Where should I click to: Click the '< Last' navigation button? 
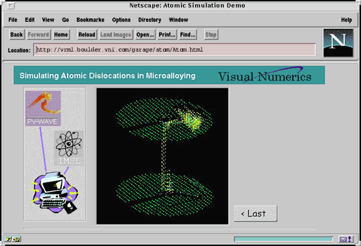pos(255,214)
